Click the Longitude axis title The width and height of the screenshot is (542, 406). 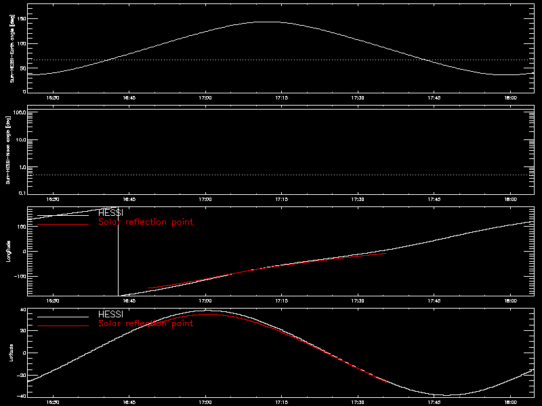tap(9, 251)
